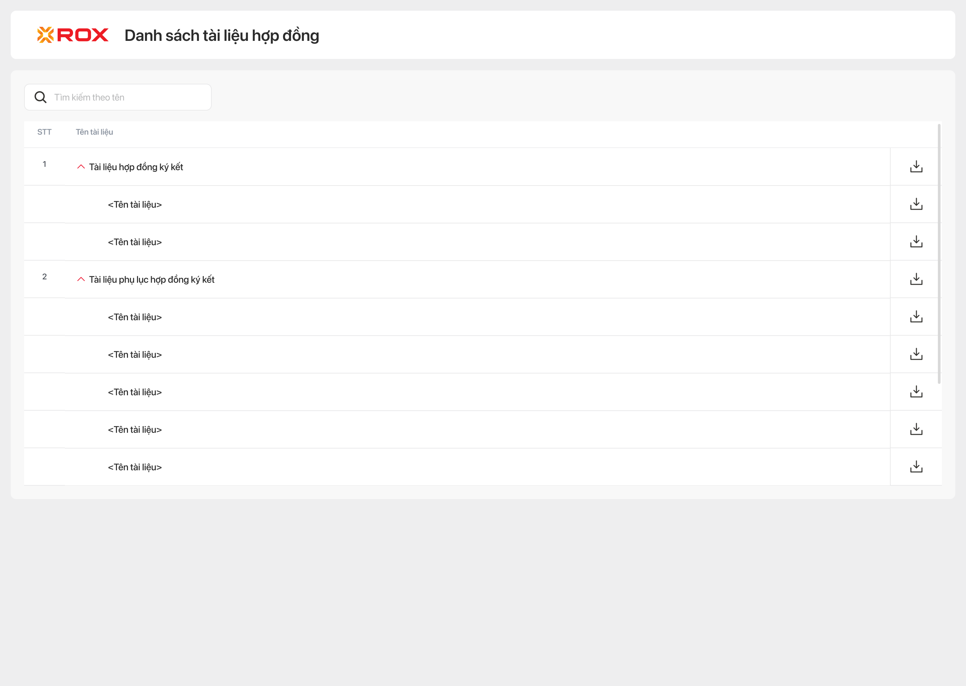Select 'Tài liệu hợp đồng ký kết' row label
966x686 pixels.
click(x=136, y=167)
